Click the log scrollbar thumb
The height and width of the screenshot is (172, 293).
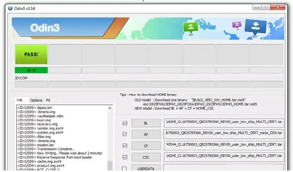click(x=110, y=165)
